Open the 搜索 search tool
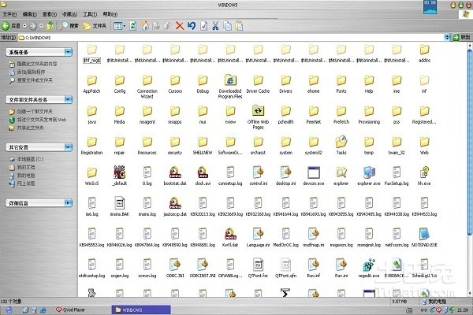This screenshot has height=315, width=473. point(69,26)
